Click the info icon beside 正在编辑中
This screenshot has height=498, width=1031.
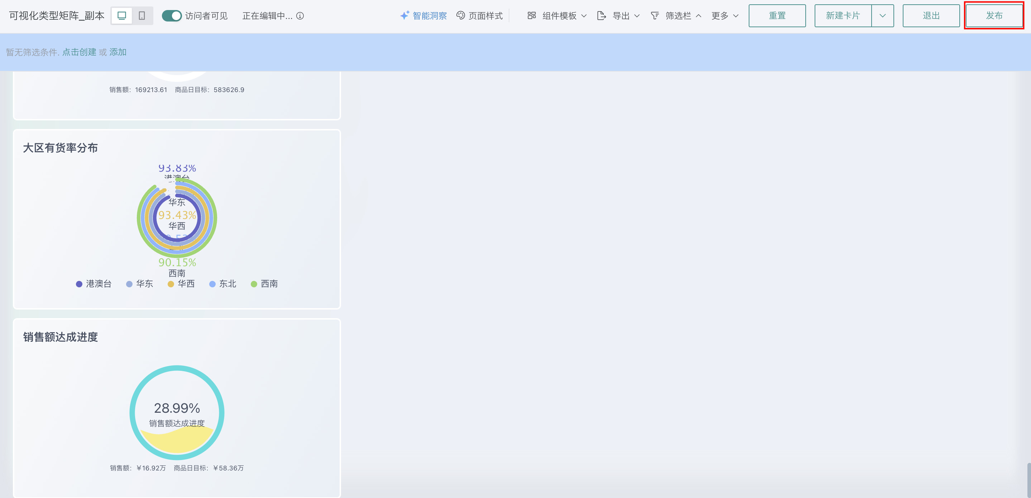pos(300,16)
